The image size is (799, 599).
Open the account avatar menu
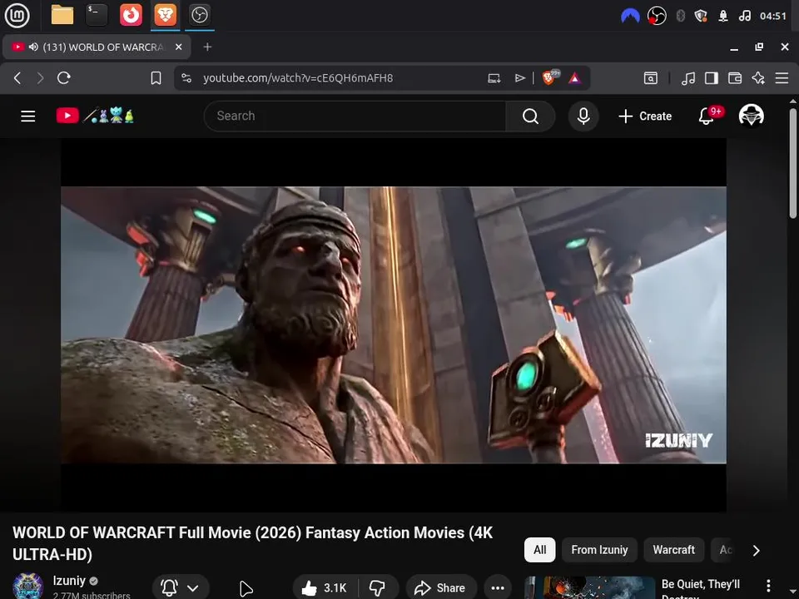[x=751, y=116]
